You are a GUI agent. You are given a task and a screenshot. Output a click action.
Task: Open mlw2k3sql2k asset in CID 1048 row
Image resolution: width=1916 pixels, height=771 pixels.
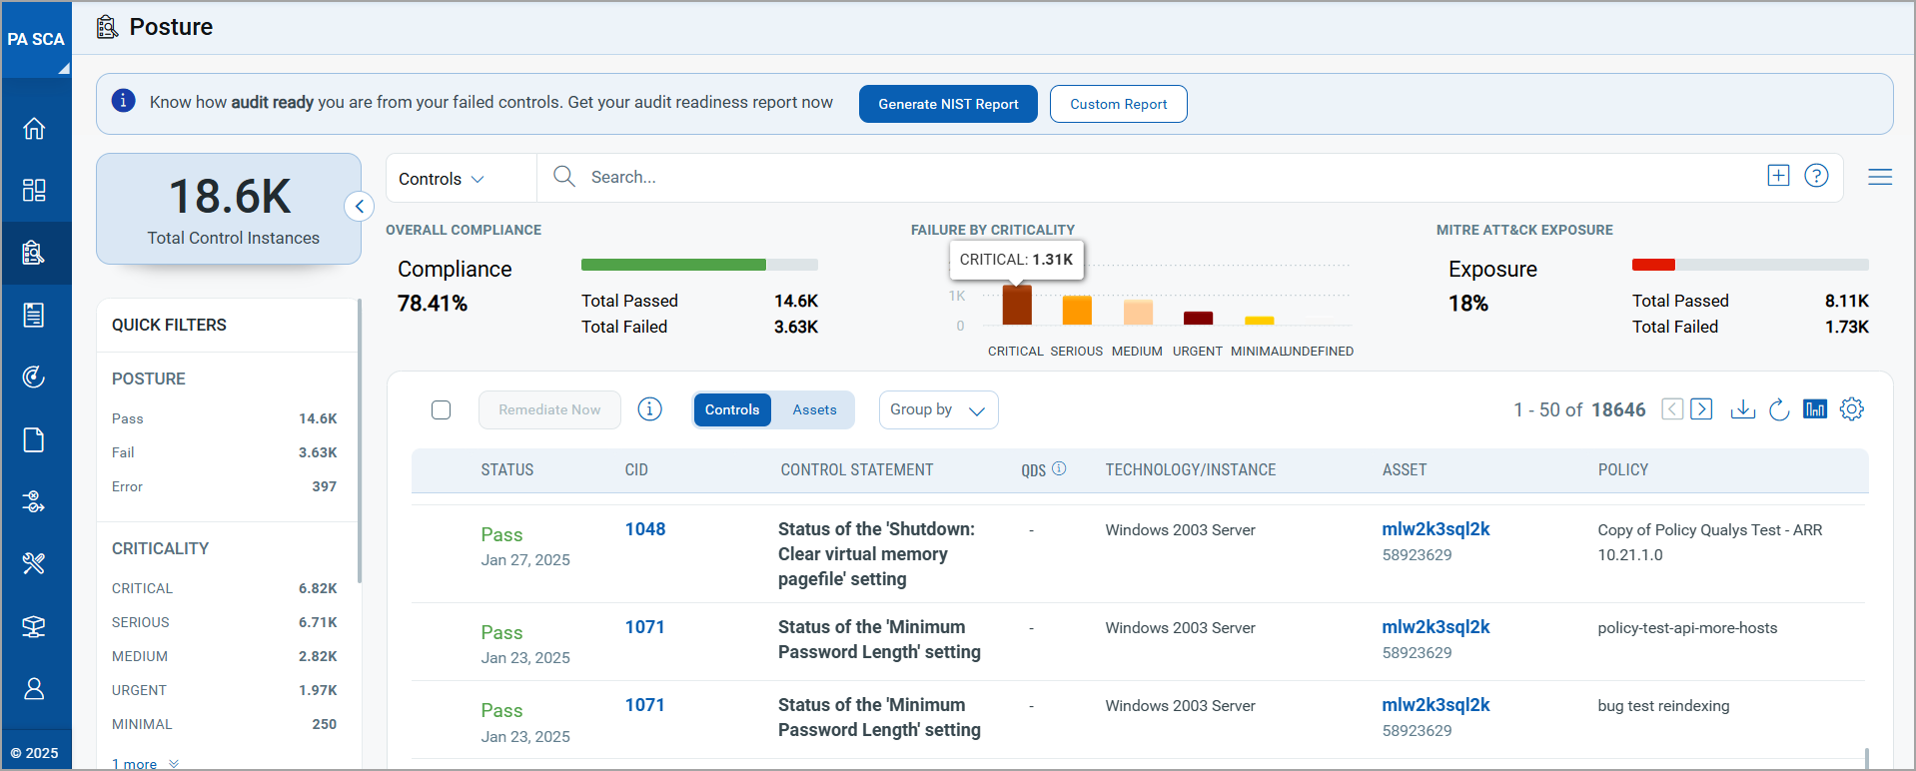(x=1436, y=529)
